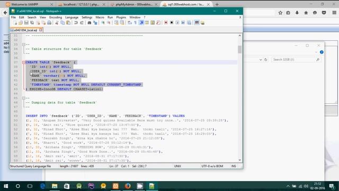Image resolution: width=339 pixels, height=191 pixels.
Task: Click the Cut scissors icon
Action: coord(57,23)
